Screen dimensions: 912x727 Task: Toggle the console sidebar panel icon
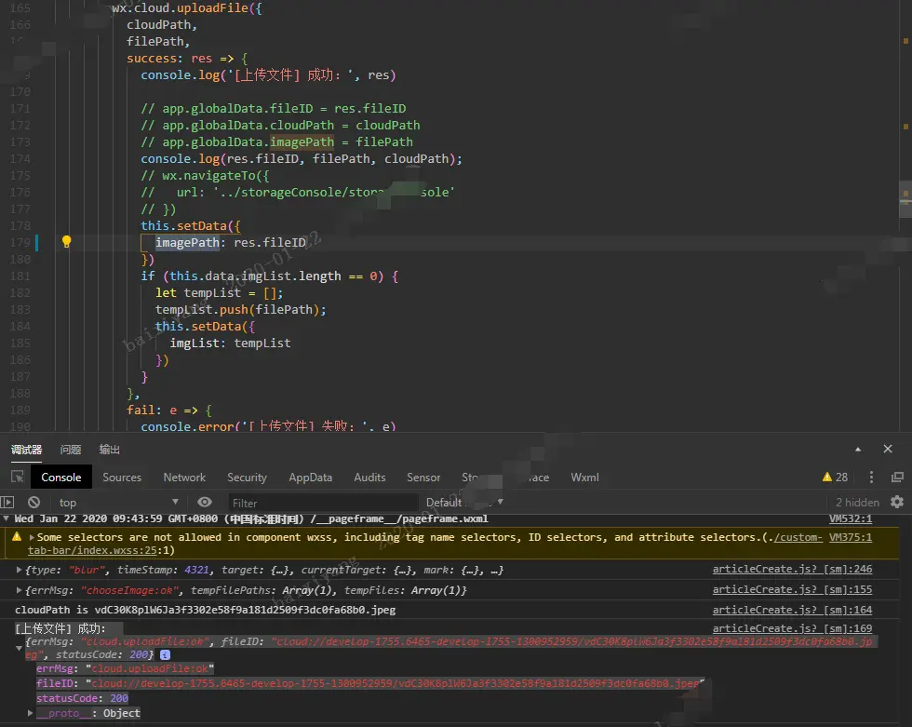click(x=7, y=502)
